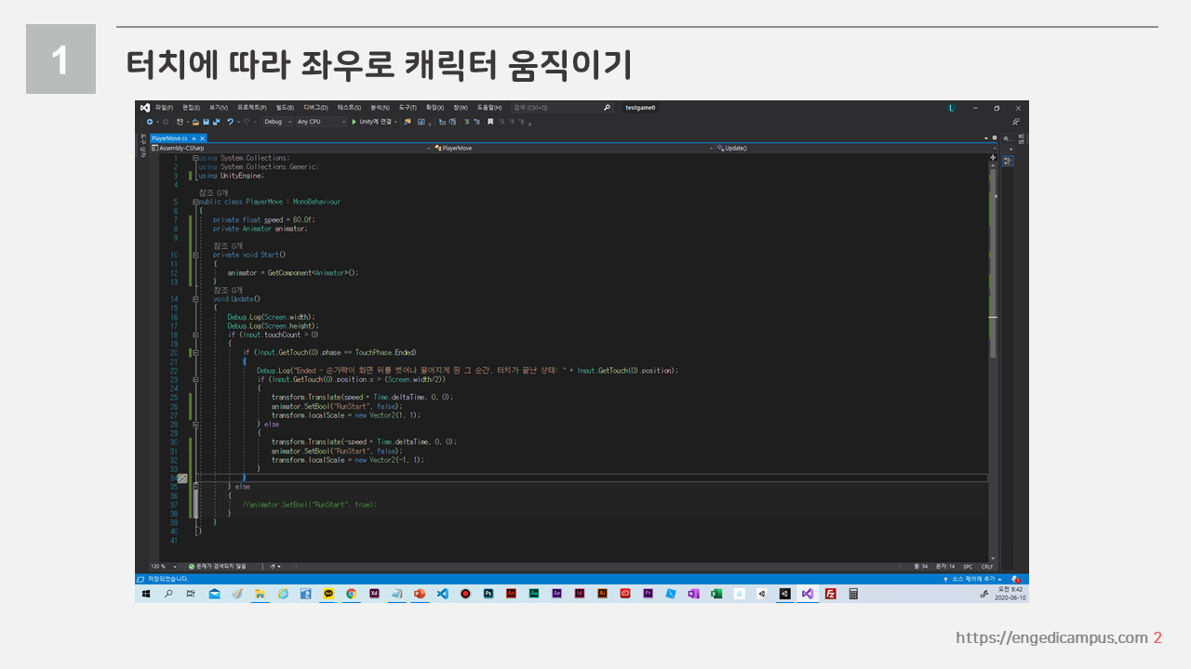Pin the PlayerMove.cs tab
This screenshot has height=669, width=1191.
click(x=194, y=138)
